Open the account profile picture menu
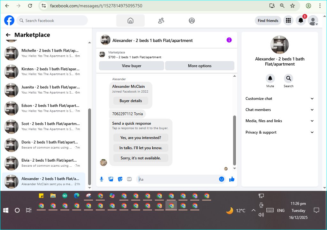 [313, 20]
